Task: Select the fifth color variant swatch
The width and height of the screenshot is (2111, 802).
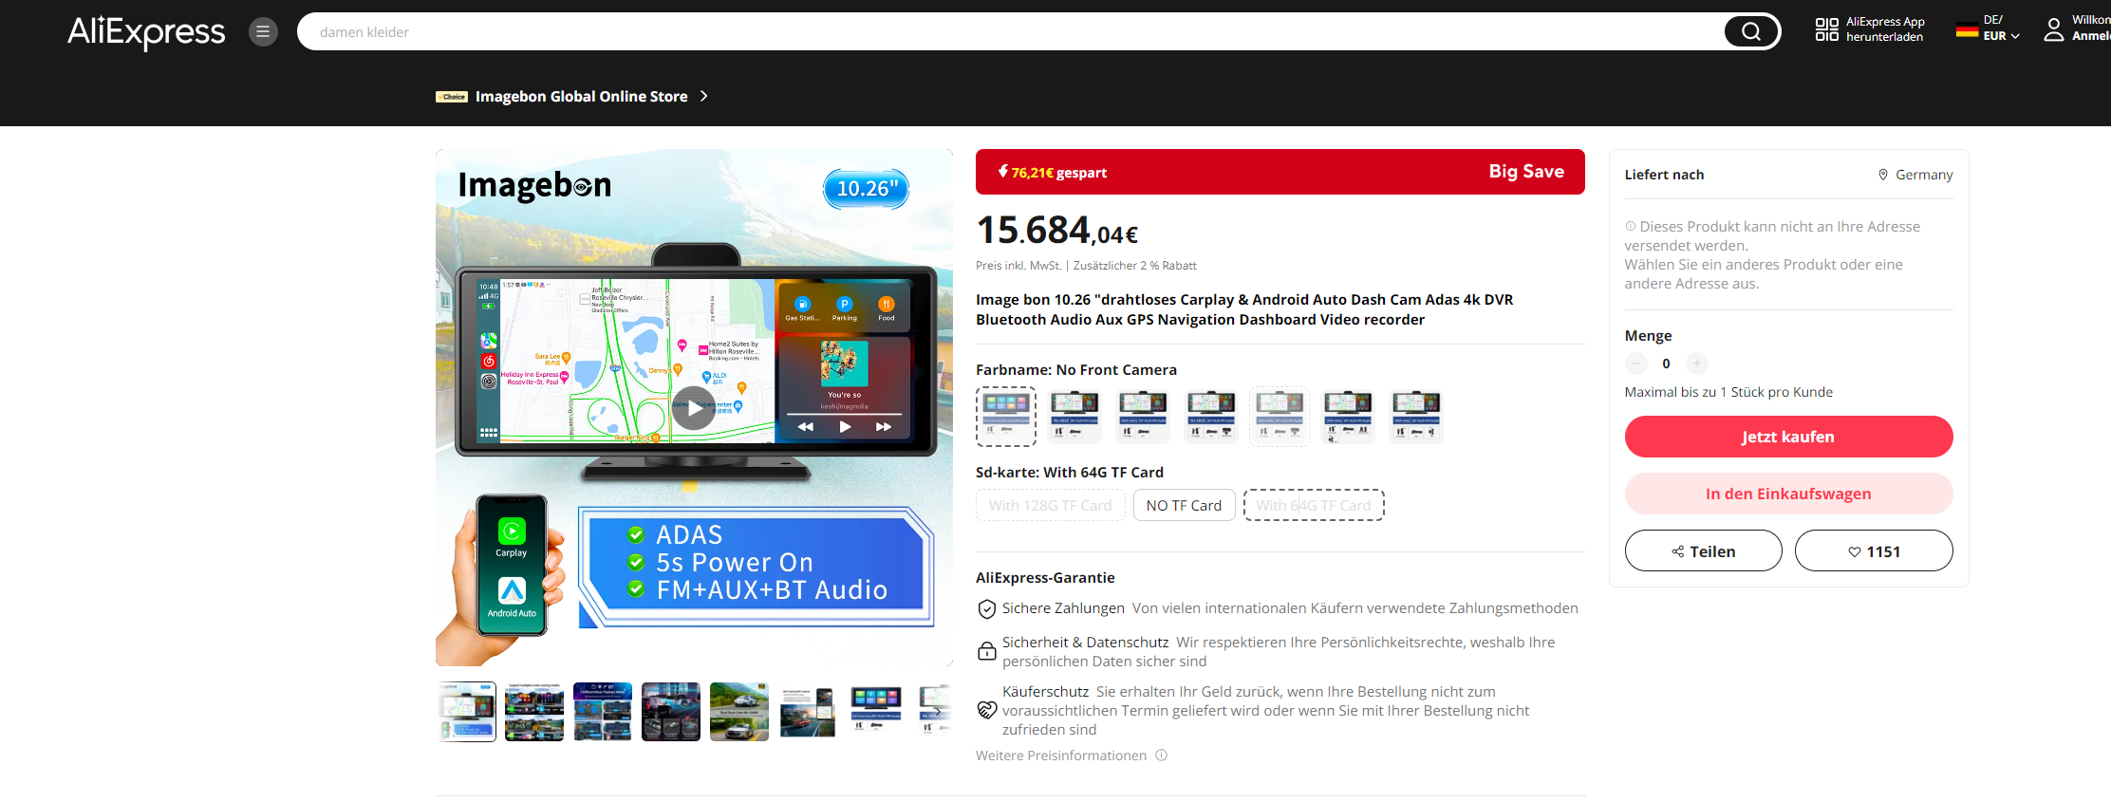Action: 1280,416
